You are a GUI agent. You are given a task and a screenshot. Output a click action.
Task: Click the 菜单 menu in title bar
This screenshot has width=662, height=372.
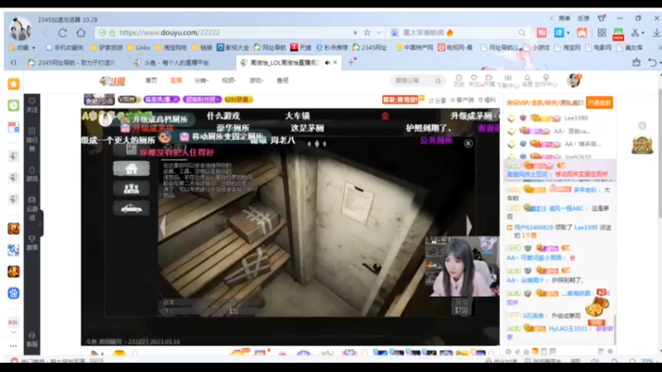[x=564, y=18]
